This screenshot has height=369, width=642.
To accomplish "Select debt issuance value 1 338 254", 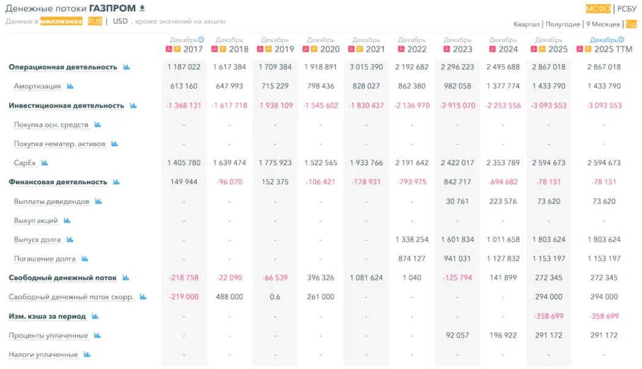I will point(412,240).
